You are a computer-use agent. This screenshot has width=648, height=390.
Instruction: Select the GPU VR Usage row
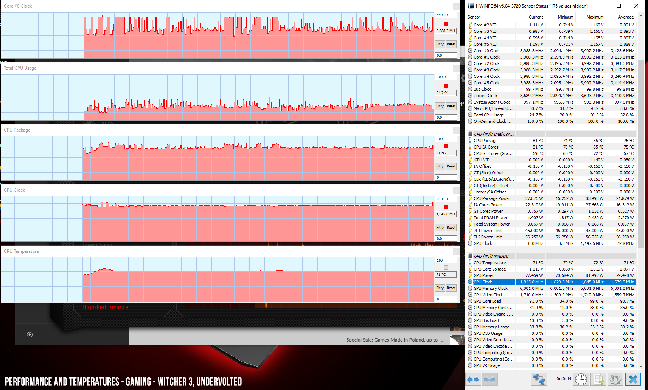[x=552, y=365]
